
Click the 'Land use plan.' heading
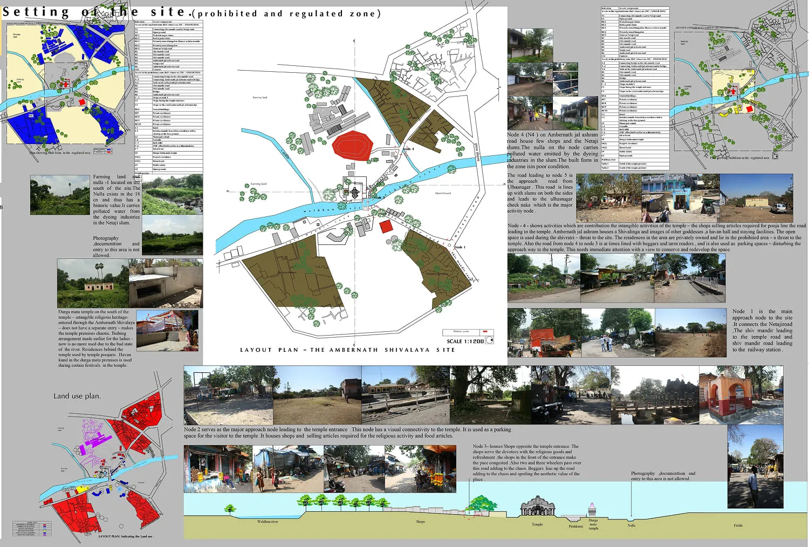click(x=77, y=396)
